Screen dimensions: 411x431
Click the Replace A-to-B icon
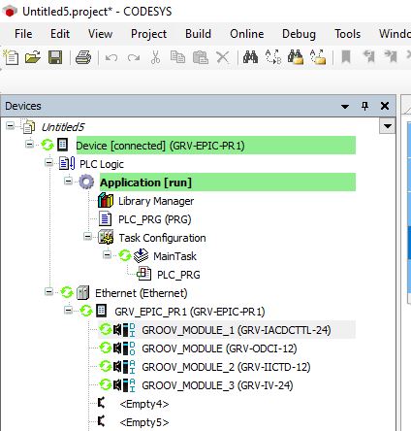click(x=273, y=57)
